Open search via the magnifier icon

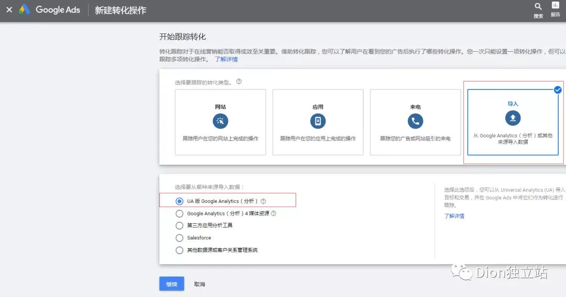tap(538, 7)
